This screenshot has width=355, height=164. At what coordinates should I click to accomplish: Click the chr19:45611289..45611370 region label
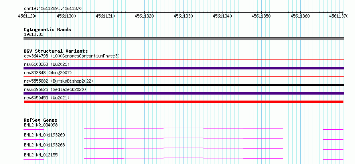53,9
